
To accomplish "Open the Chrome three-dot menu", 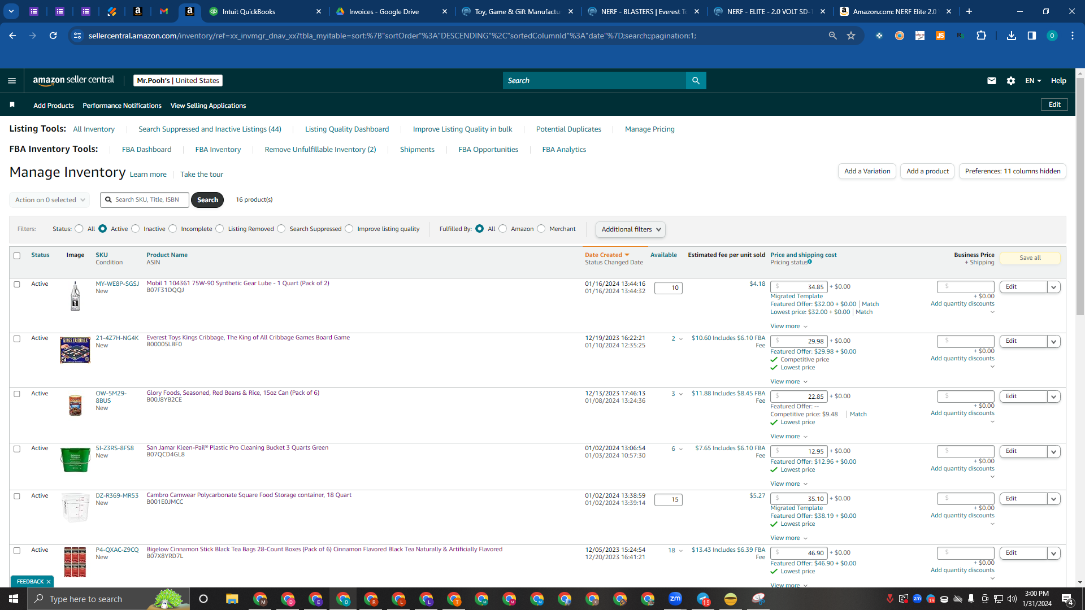I will point(1073,36).
